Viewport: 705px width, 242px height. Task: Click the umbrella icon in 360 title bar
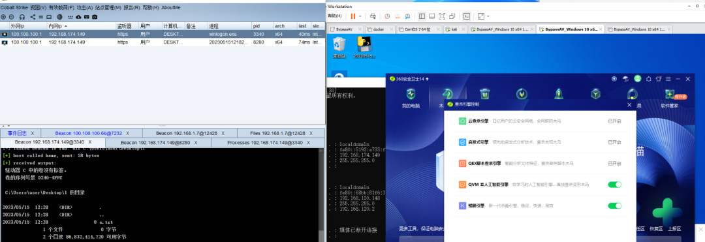[x=625, y=78]
